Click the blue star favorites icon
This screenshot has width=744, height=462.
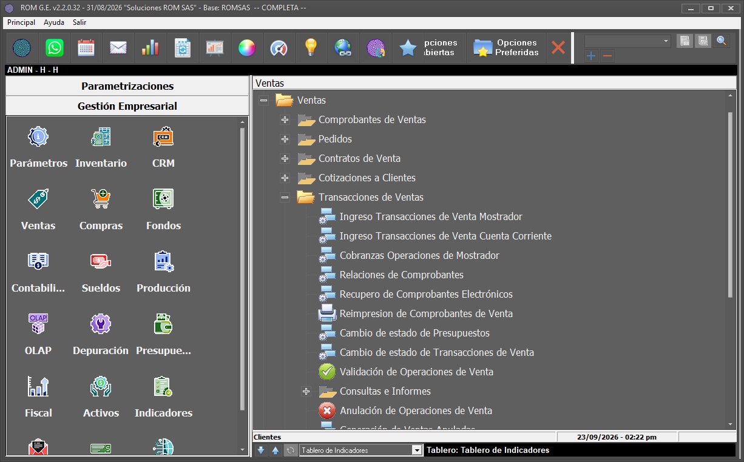(408, 48)
